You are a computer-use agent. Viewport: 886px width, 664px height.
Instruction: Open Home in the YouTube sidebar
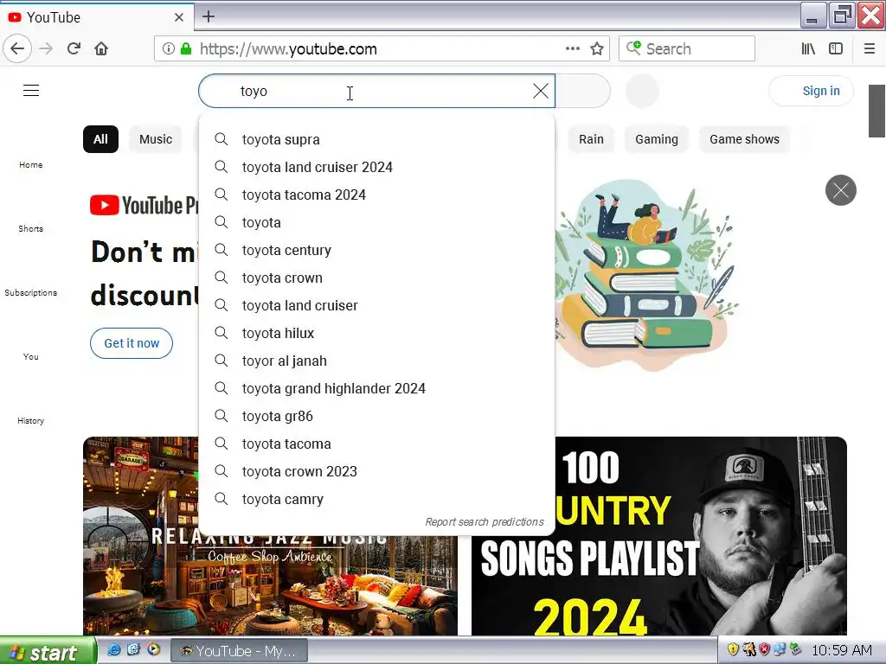[30, 165]
